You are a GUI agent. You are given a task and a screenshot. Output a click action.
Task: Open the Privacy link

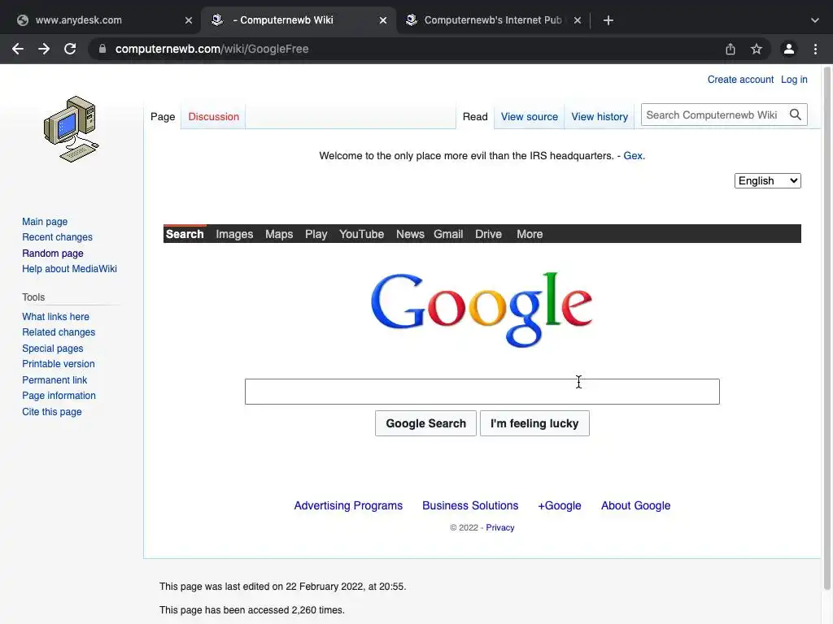(500, 527)
